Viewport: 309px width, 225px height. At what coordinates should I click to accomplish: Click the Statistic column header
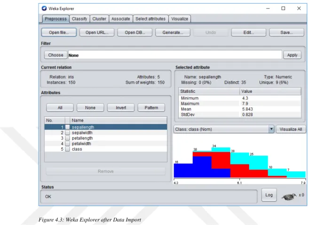pyautogui.click(x=209, y=91)
